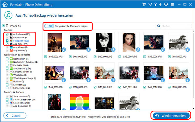This screenshot has height=122, width=195.
Task: Open the Facebook icon
Action: (161, 5)
